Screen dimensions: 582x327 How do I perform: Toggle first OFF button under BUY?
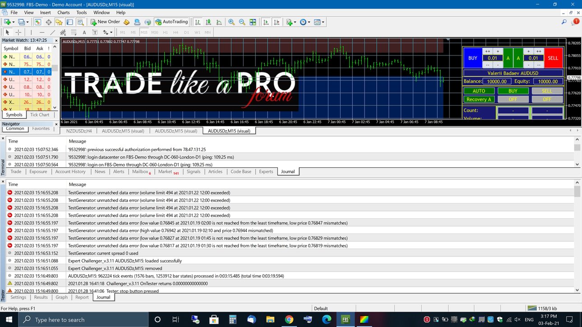[513, 99]
